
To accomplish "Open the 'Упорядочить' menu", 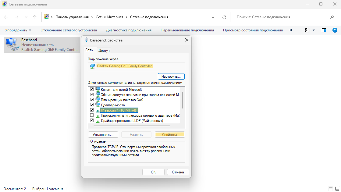I will point(18,30).
